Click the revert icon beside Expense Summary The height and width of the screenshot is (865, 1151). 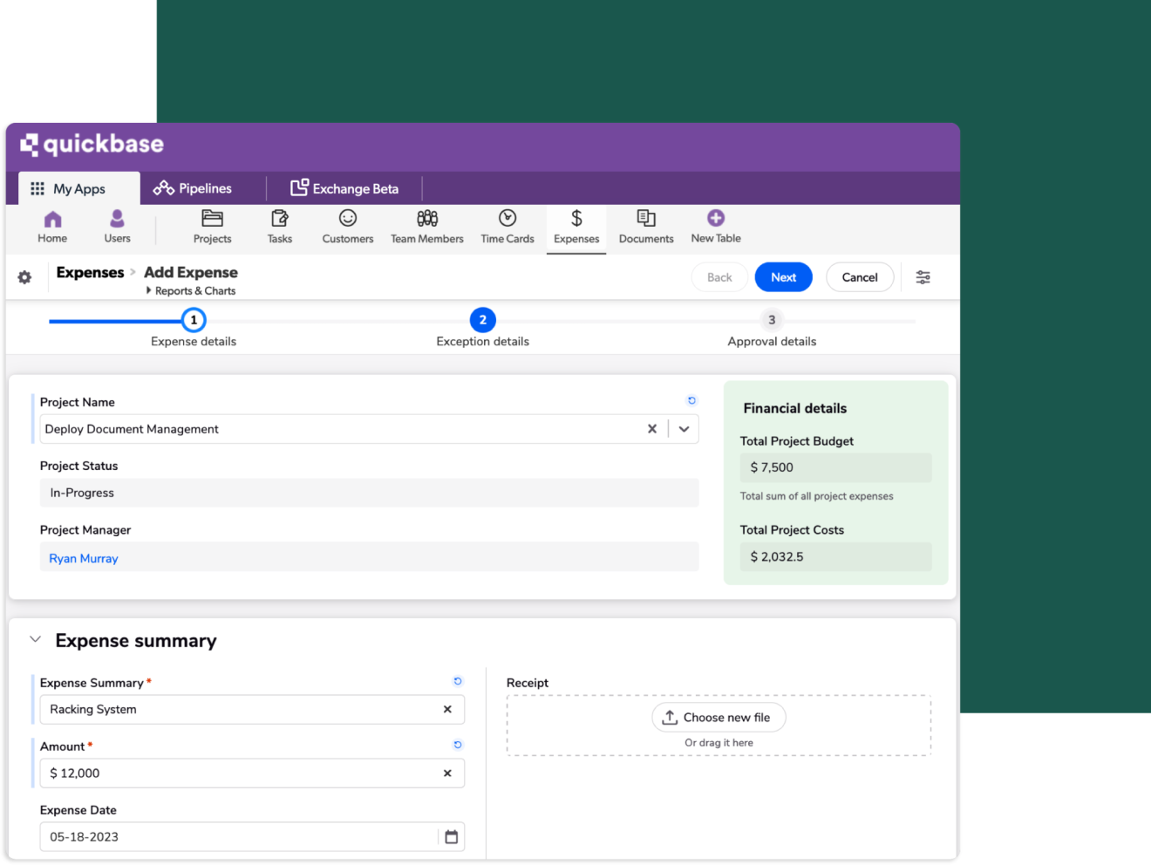point(457,681)
